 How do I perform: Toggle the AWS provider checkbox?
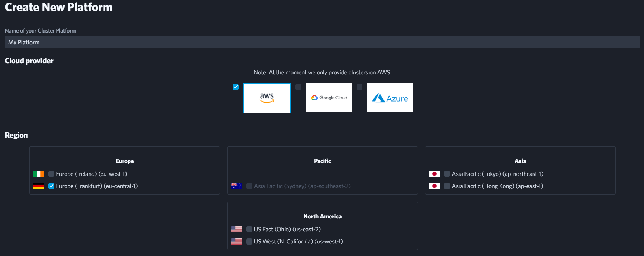[x=235, y=87]
